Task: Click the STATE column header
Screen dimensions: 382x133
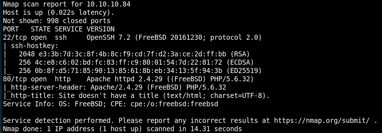Action: tap(41, 29)
